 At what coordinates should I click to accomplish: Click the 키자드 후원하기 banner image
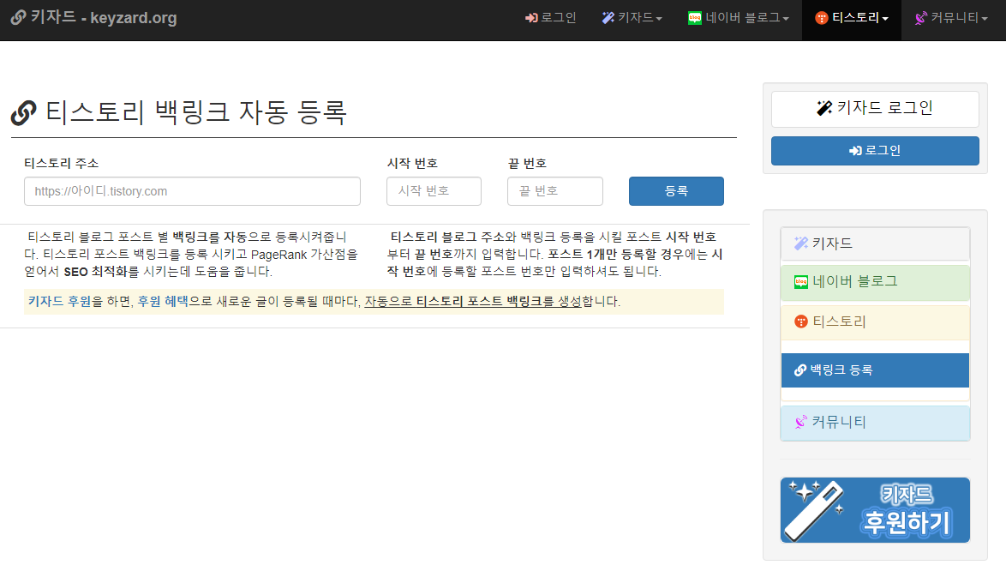tap(875, 510)
